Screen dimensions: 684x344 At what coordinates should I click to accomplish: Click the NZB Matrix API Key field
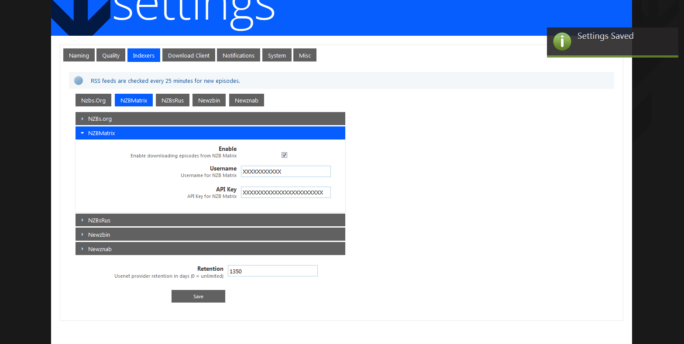286,192
